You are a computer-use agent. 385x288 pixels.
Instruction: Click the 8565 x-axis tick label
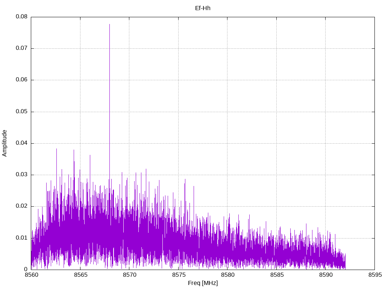(x=80, y=275)
